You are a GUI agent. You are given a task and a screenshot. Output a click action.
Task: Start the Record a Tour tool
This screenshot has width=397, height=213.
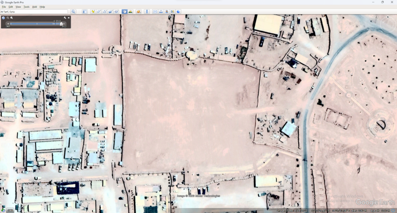pos(116,12)
